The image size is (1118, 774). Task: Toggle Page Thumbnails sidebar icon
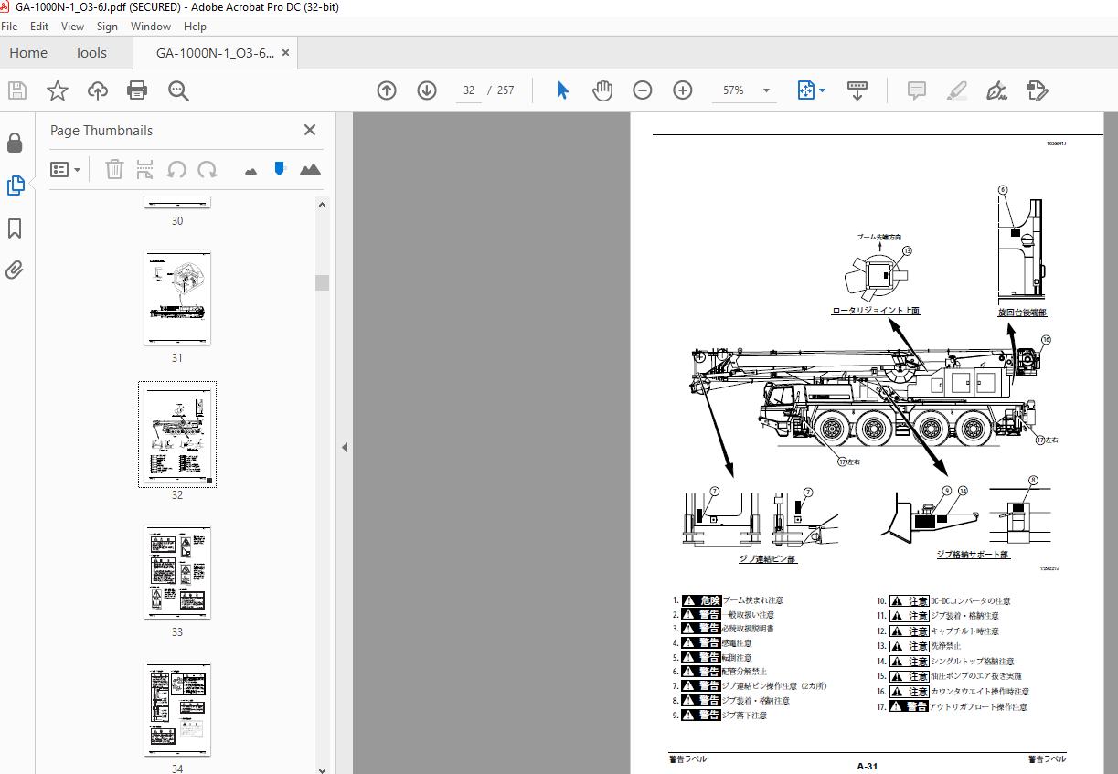15,186
